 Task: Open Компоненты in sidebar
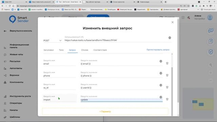pos(16,82)
